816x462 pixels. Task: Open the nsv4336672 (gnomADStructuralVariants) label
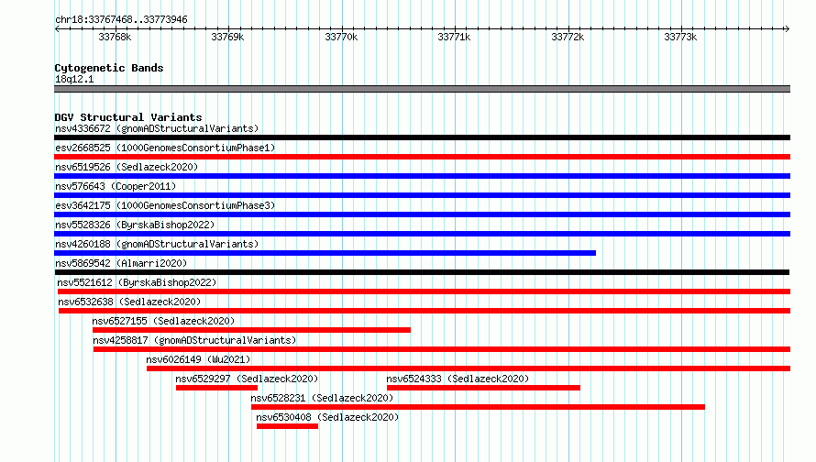pos(157,128)
